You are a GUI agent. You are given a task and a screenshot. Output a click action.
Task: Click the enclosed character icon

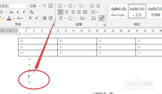[x=51, y=18]
